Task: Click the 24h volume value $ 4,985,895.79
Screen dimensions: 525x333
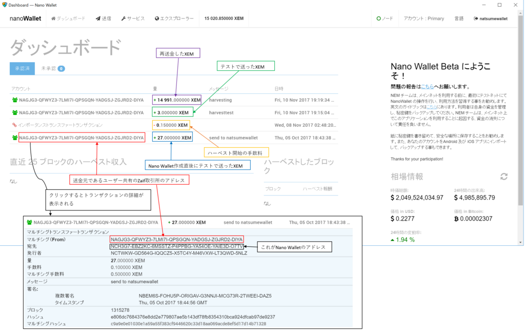Action: click(x=474, y=198)
